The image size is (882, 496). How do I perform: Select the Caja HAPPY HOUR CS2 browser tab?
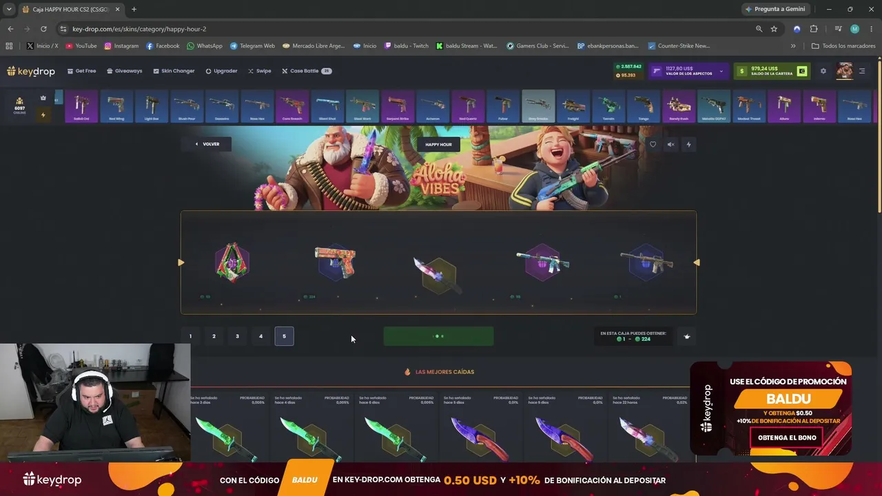coord(70,9)
